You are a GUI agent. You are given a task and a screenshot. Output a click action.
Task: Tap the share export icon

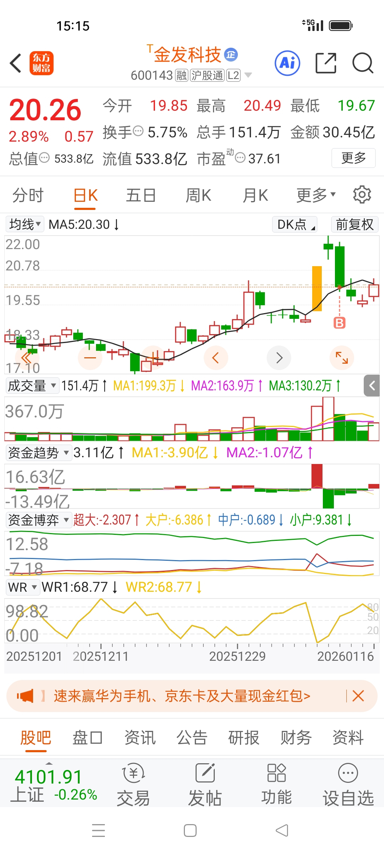point(326,63)
